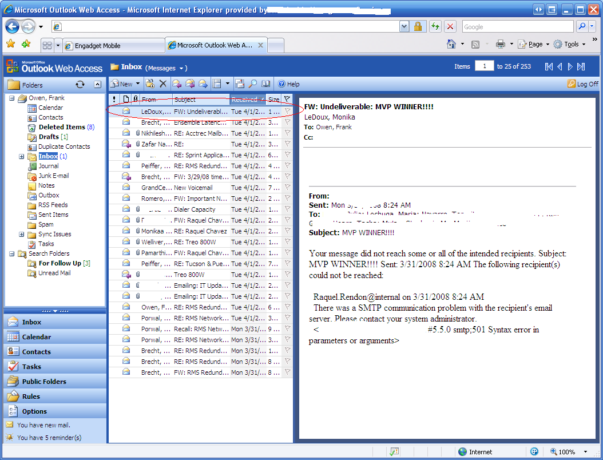Open the address book icon
This screenshot has width=603, height=460.
[x=265, y=84]
